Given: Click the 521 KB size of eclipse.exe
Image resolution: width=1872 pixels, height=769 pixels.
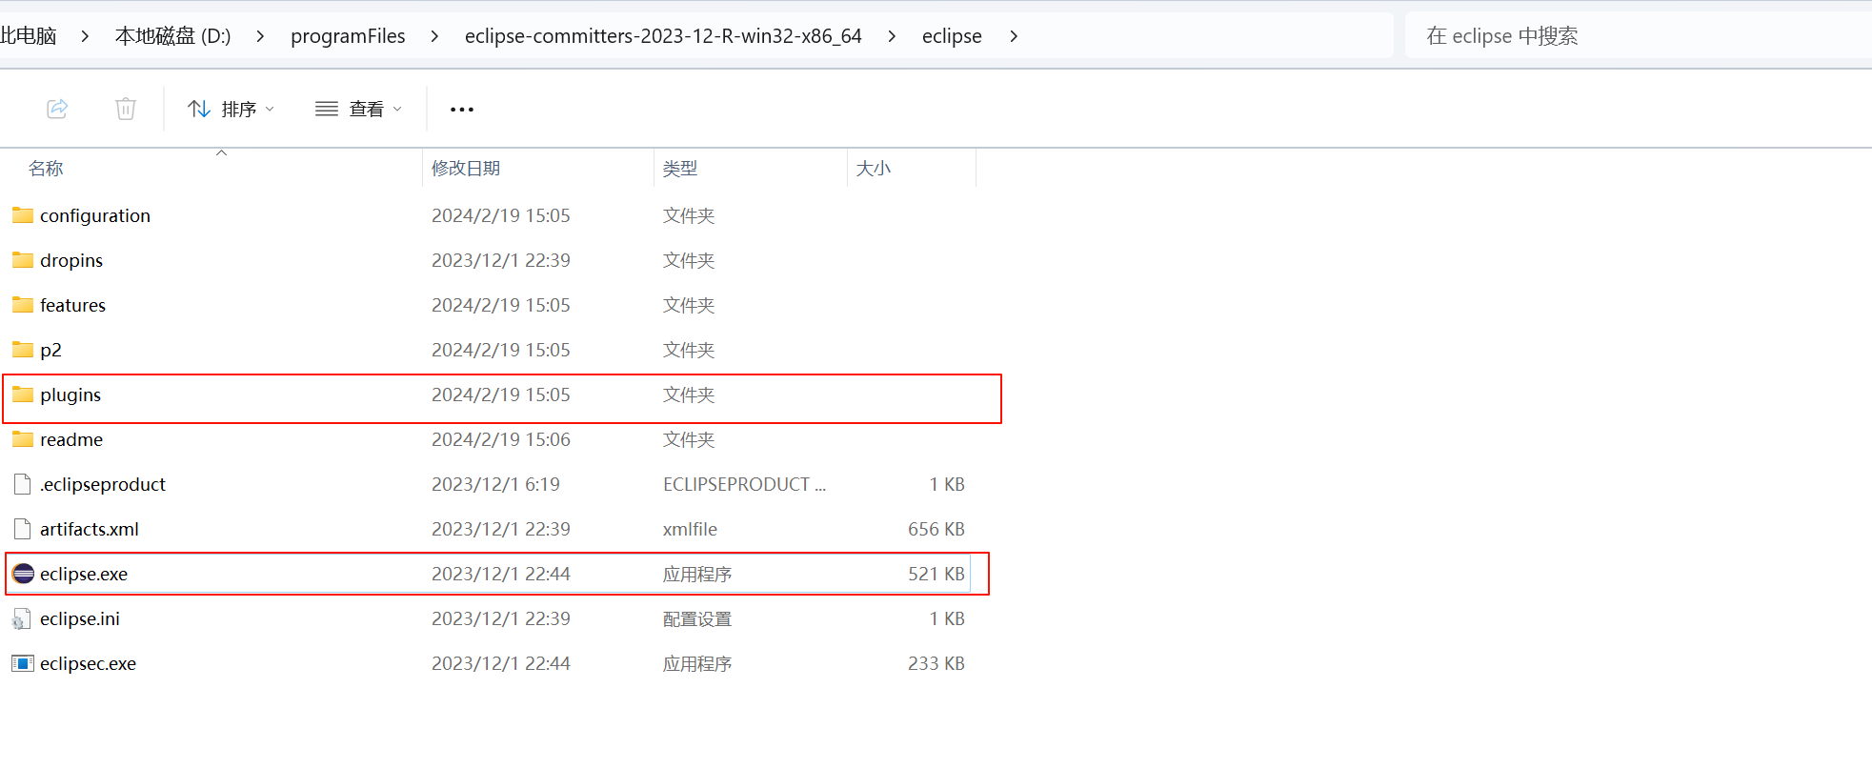Looking at the screenshot, I should [x=936, y=574].
